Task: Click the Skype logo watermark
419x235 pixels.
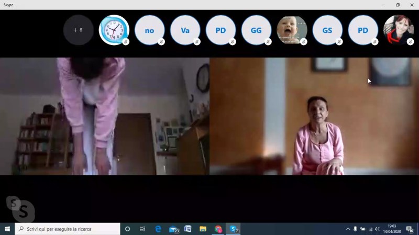Action: [x=20, y=209]
